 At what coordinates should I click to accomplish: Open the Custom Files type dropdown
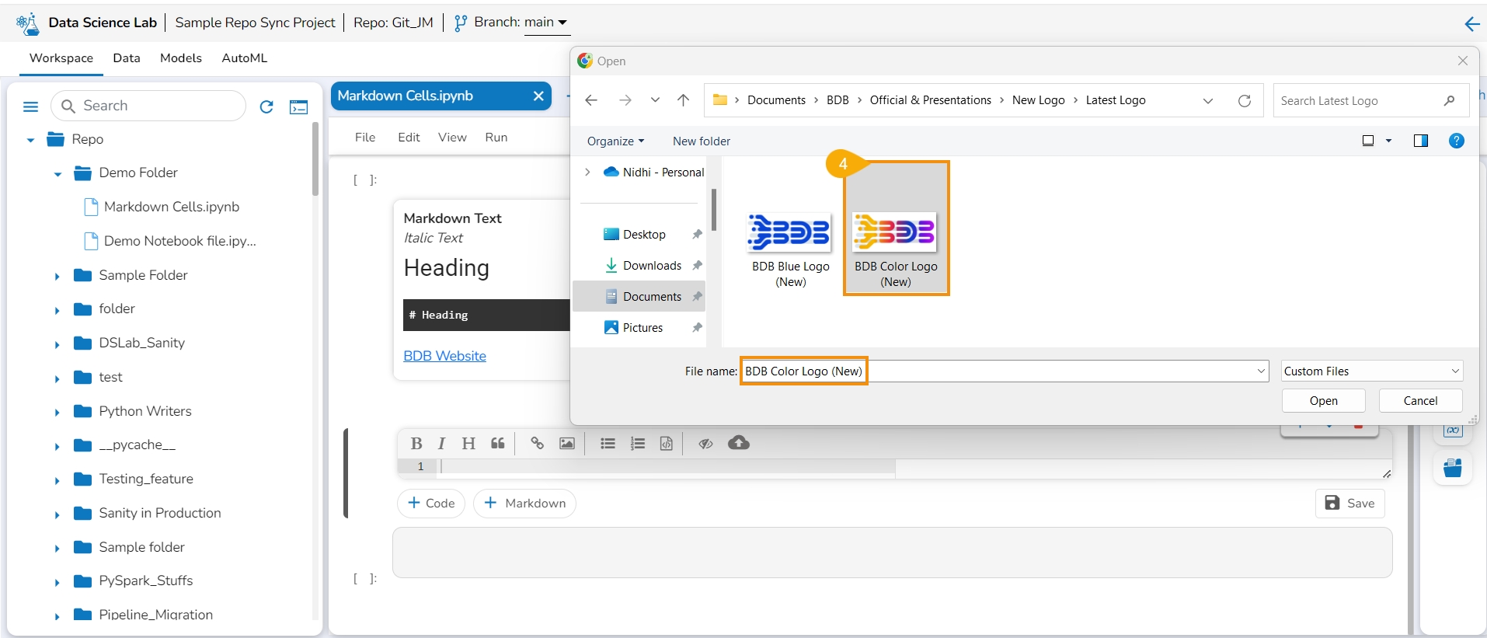(x=1371, y=371)
